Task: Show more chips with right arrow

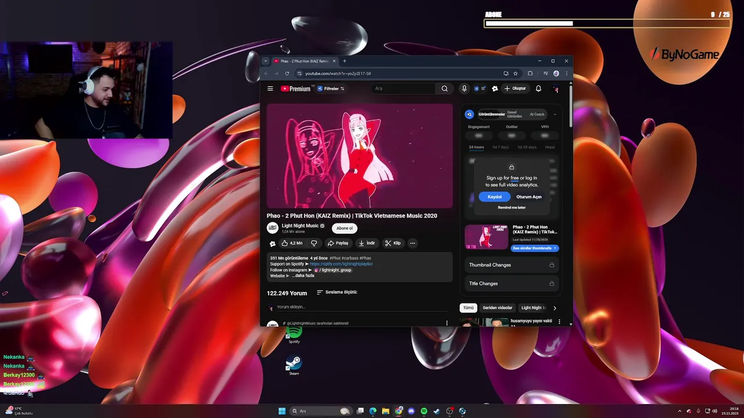Action: click(555, 308)
